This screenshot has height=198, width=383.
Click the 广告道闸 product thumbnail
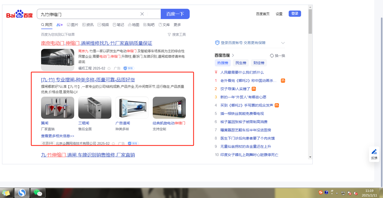(132, 108)
